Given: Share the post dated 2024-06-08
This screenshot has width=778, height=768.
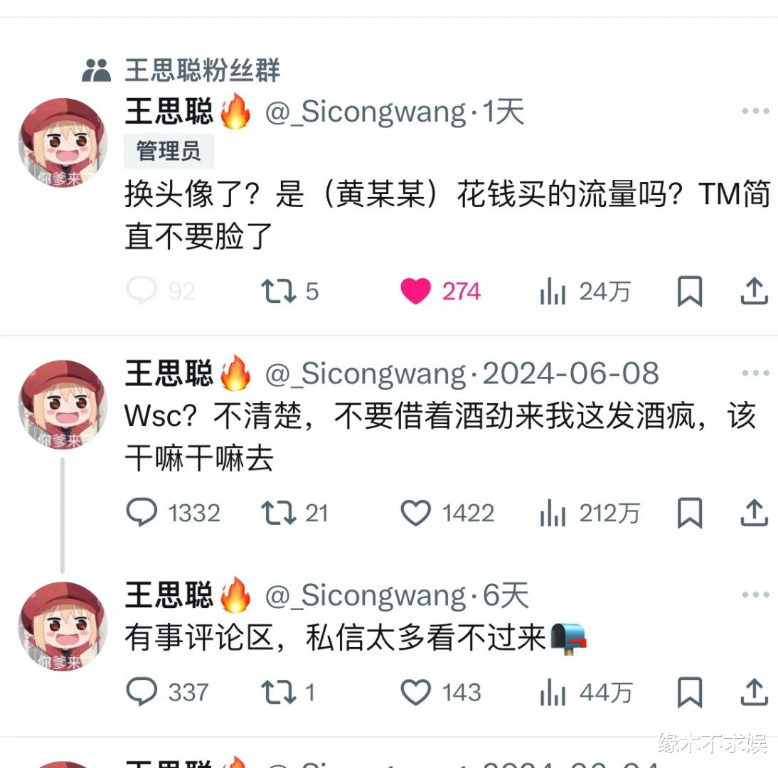Looking at the screenshot, I should [x=755, y=513].
